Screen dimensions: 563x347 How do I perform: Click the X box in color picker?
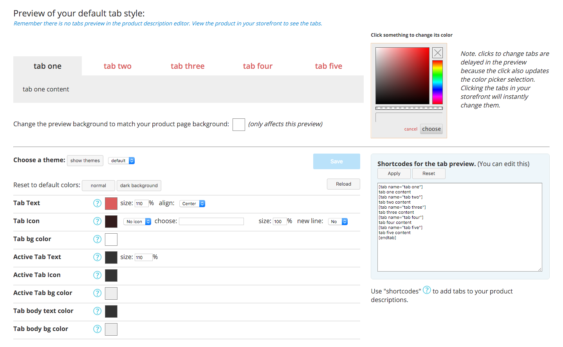438,53
